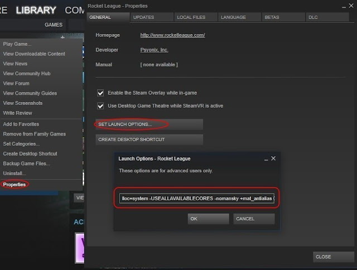This screenshot has width=357, height=270.
Task: Open the LIBRARY section in Steam
Action: pyautogui.click(x=36, y=10)
